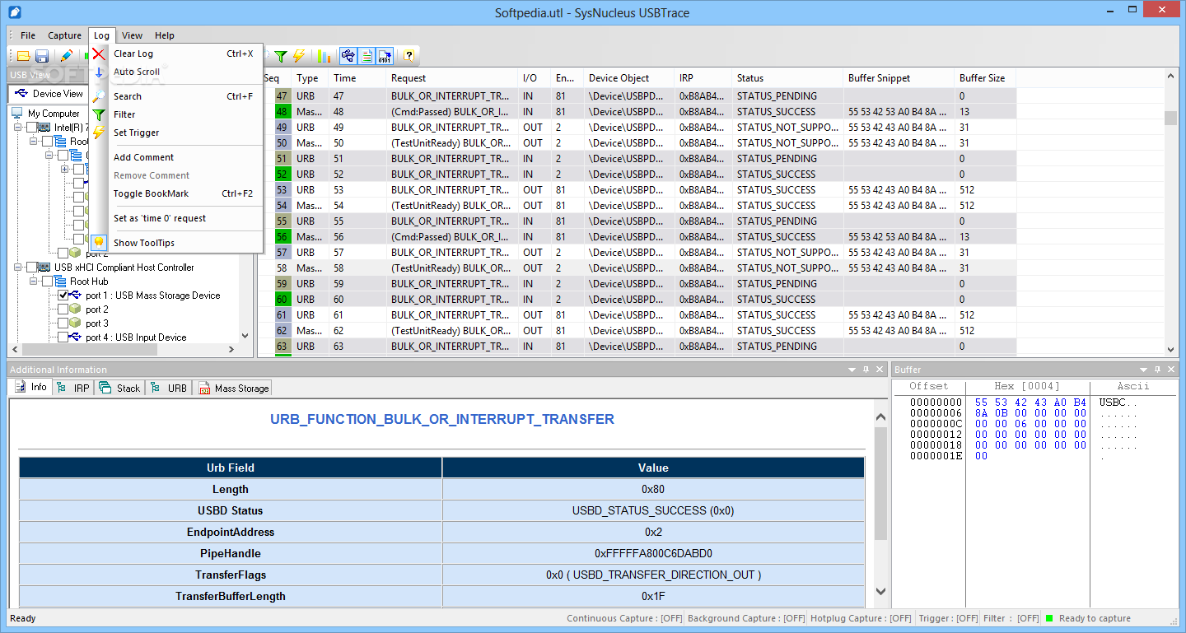
Task: Click the funnel icon beside Filter menu entry
Action: 99,114
